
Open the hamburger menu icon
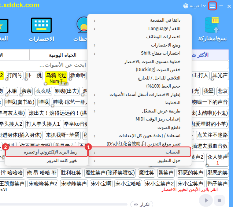(212, 6)
